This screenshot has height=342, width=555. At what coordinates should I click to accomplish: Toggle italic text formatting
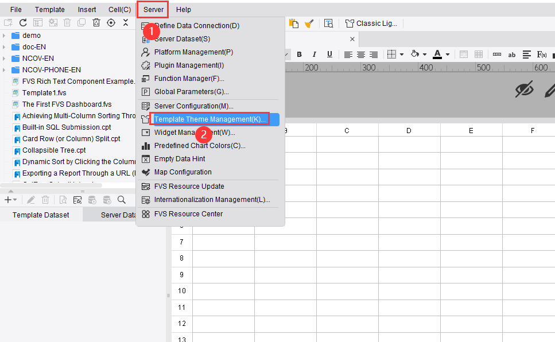[x=314, y=54]
